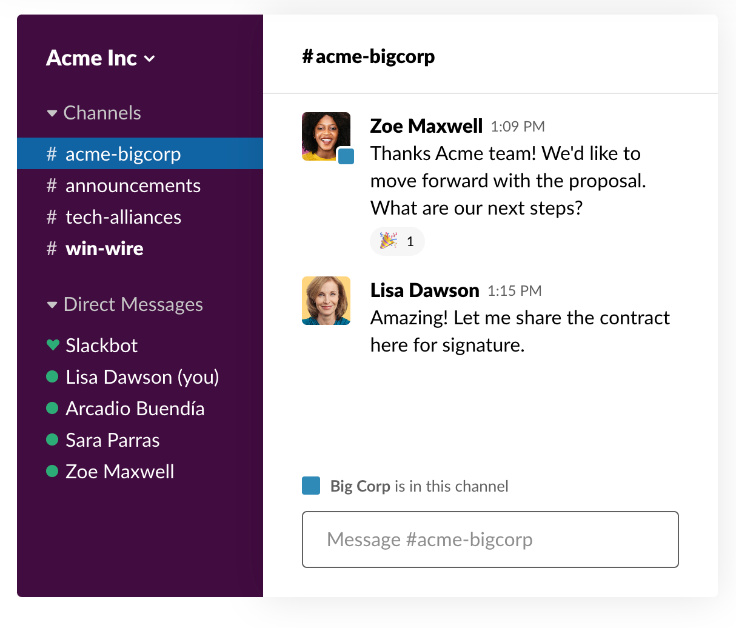
Task: Collapse the Direct Messages section
Action: coord(125,304)
